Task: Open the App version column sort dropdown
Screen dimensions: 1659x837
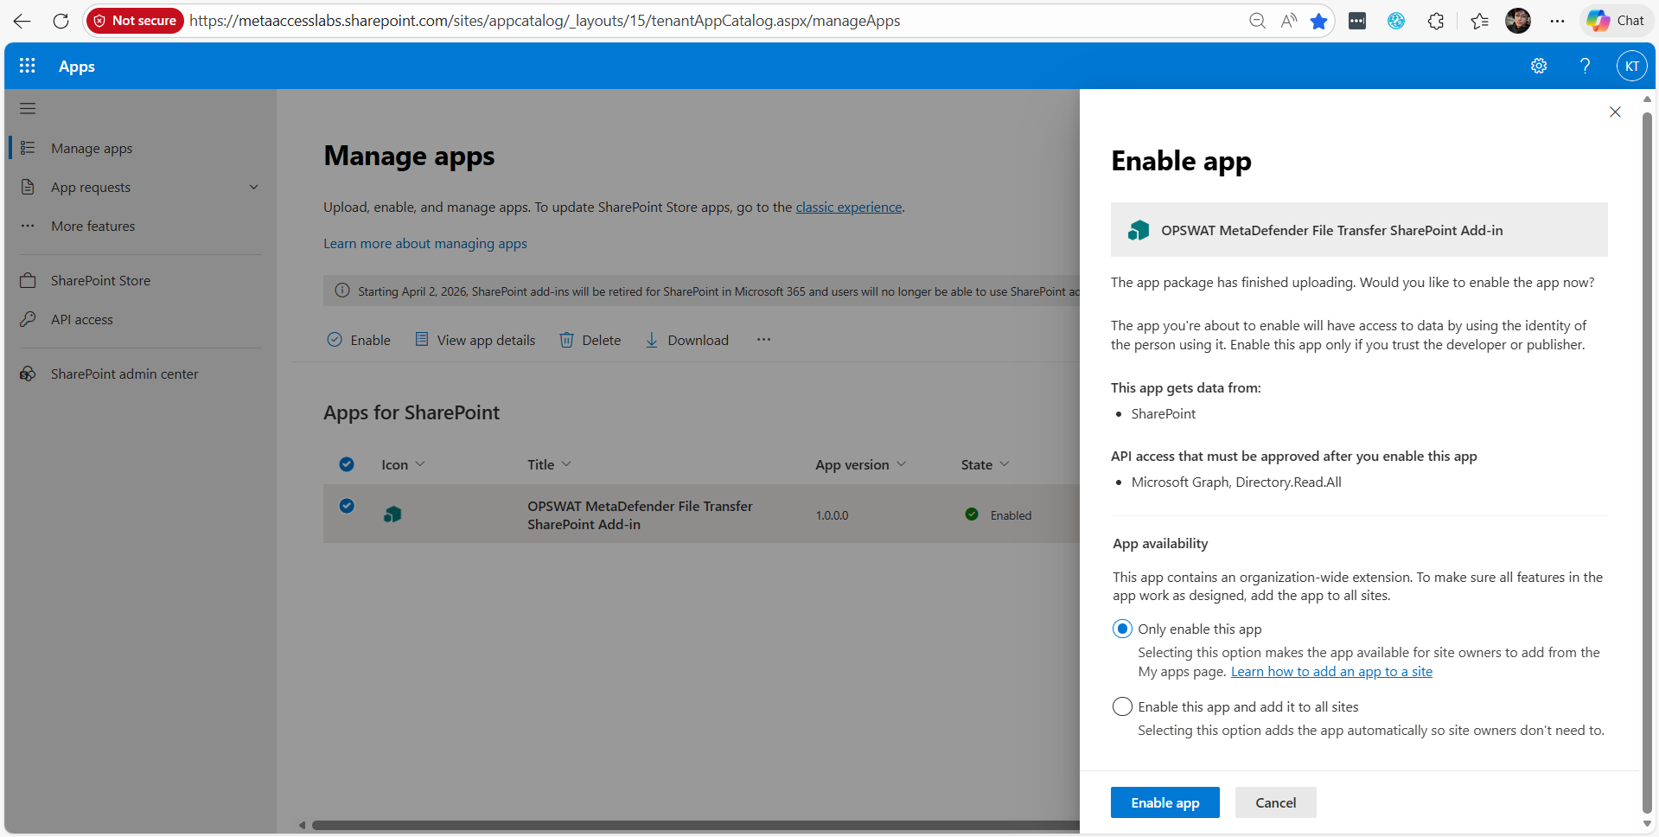Action: pyautogui.click(x=903, y=464)
